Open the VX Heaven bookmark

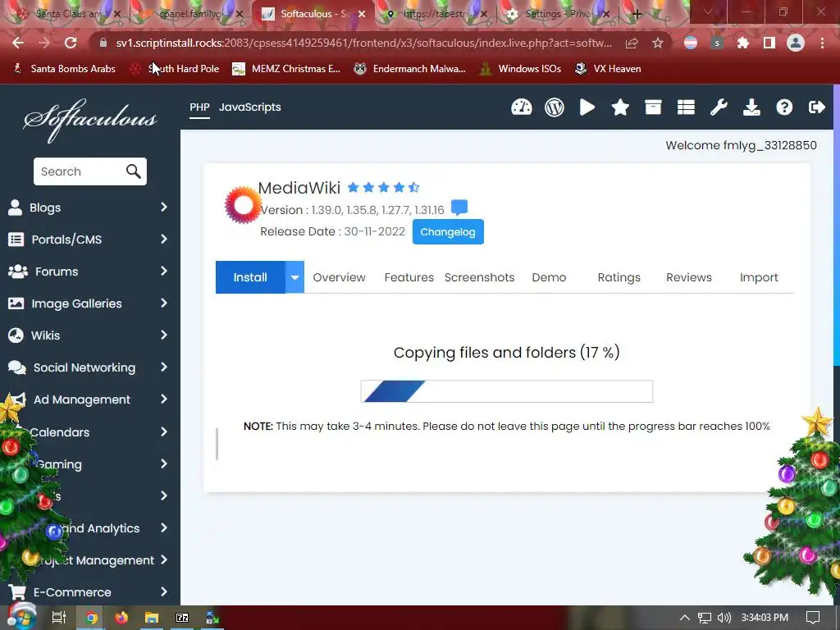coord(608,69)
